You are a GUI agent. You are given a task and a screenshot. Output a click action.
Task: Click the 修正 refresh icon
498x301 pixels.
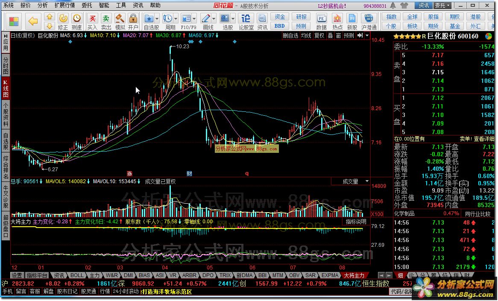[63, 18]
